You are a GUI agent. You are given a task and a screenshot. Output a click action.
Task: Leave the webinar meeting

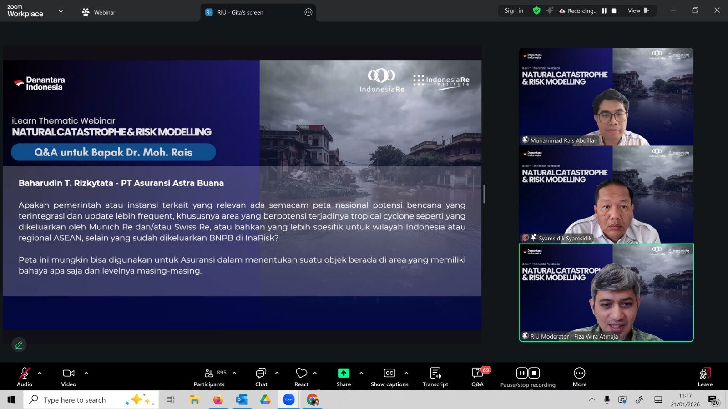click(x=705, y=377)
